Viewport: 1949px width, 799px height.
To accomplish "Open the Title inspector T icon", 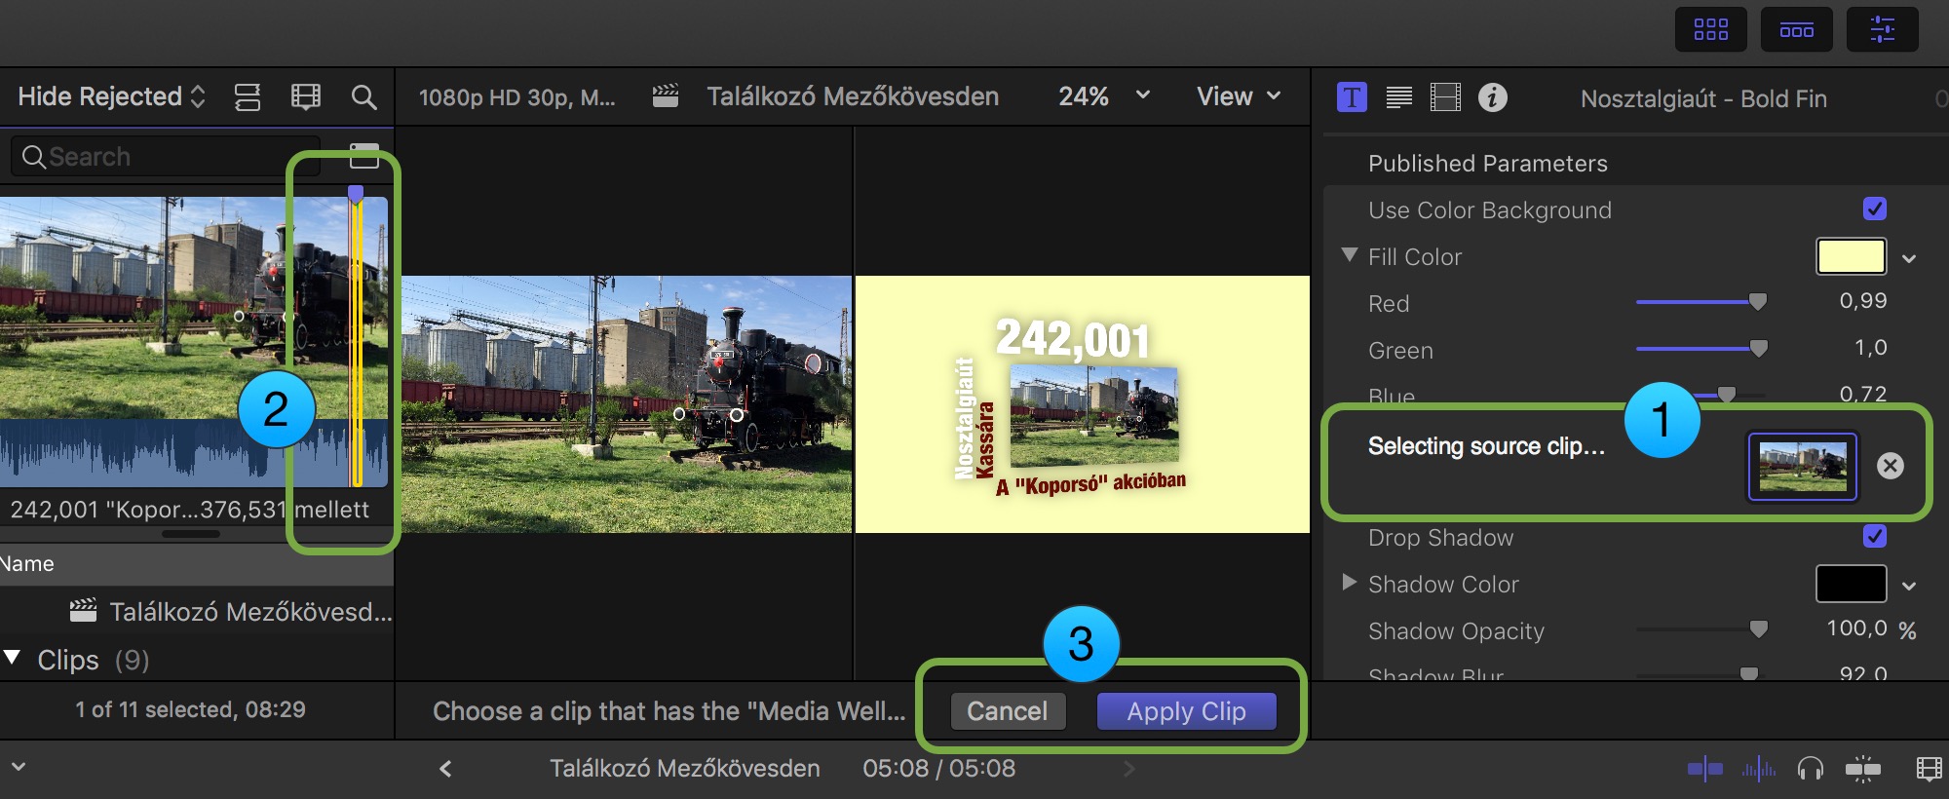I will click(x=1352, y=97).
